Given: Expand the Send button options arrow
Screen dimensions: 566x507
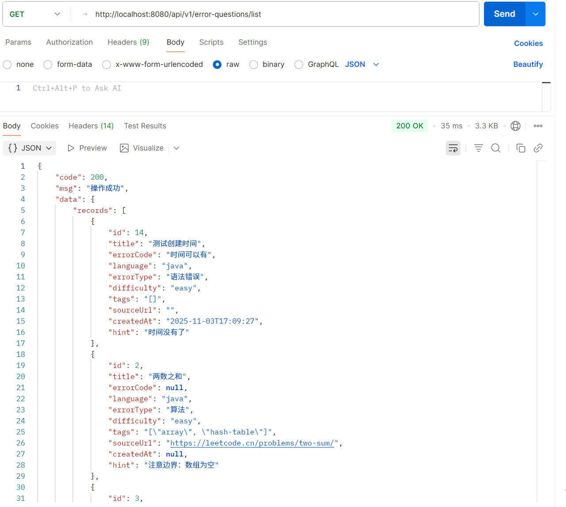Looking at the screenshot, I should [535, 14].
